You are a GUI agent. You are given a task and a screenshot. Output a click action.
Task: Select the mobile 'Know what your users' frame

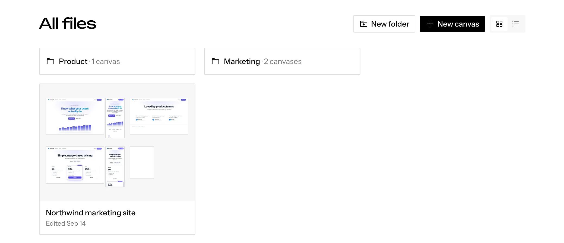click(x=115, y=118)
